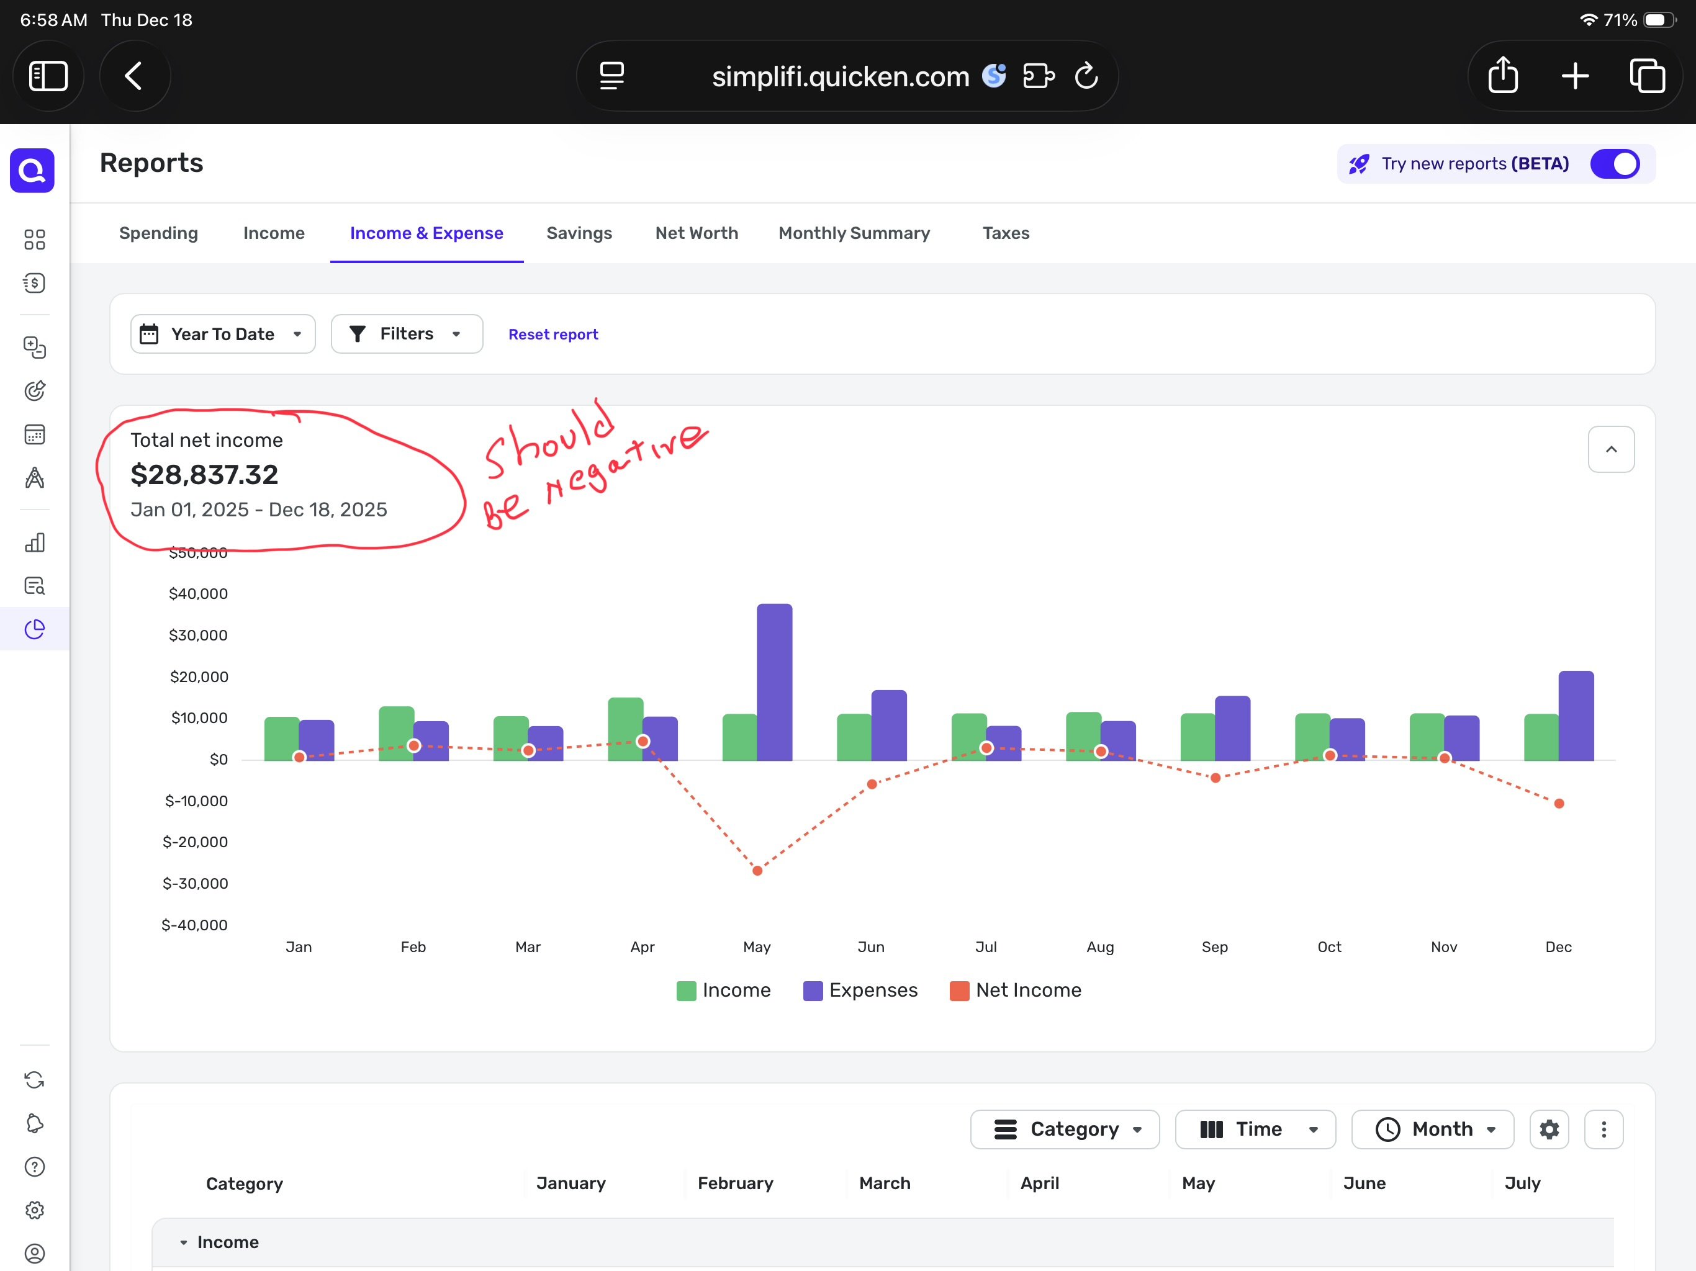The height and width of the screenshot is (1271, 1696).
Task: Switch to the Net Worth tab
Action: [x=696, y=233]
